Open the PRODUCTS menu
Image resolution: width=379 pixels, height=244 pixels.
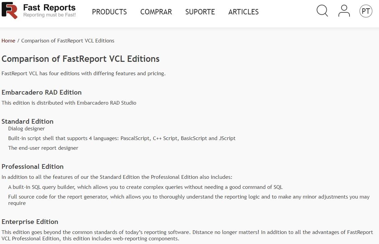pos(109,12)
